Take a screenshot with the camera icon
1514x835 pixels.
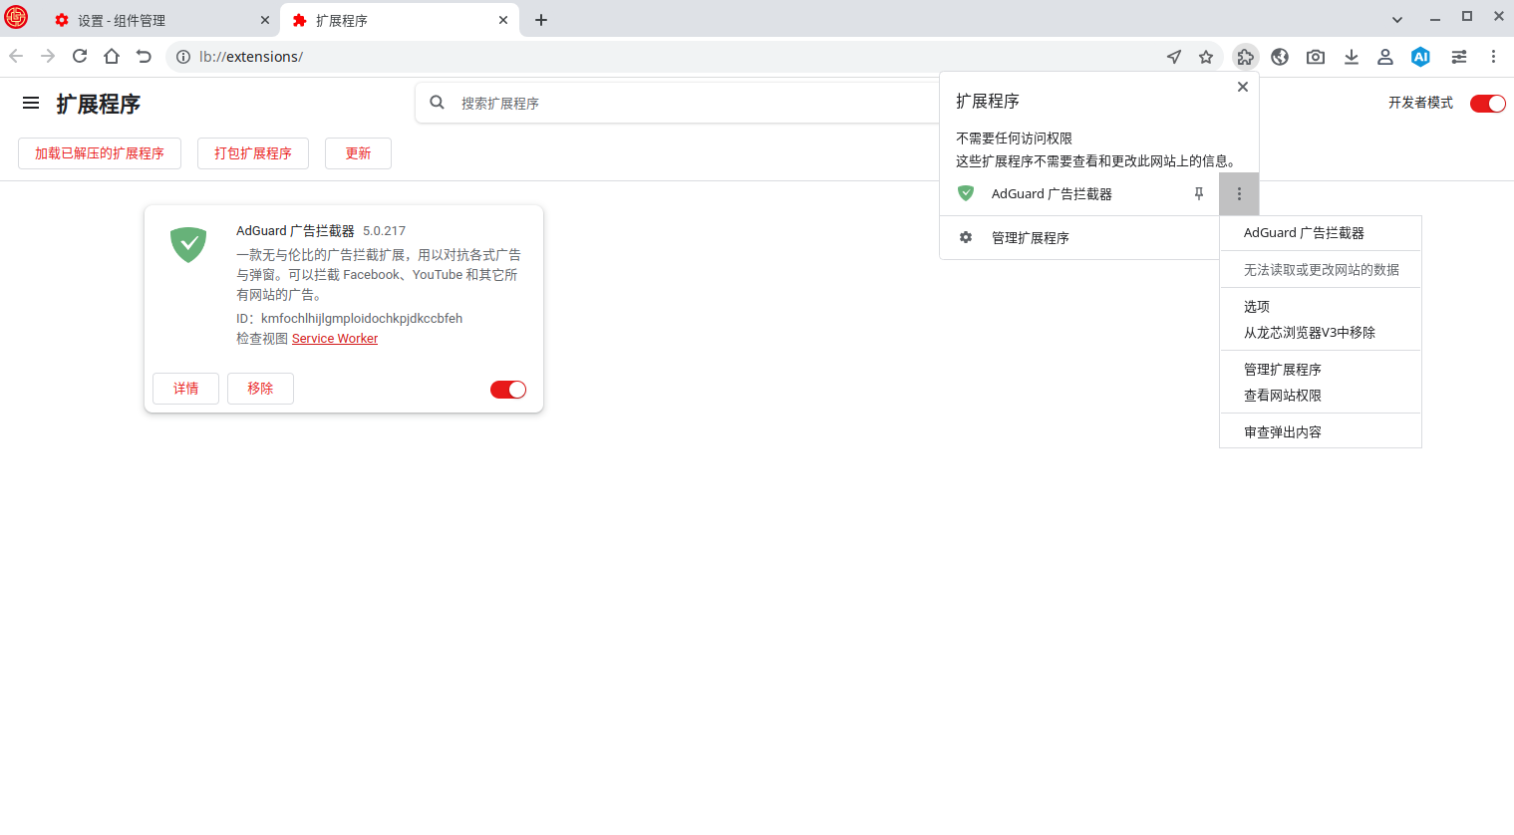tap(1316, 57)
